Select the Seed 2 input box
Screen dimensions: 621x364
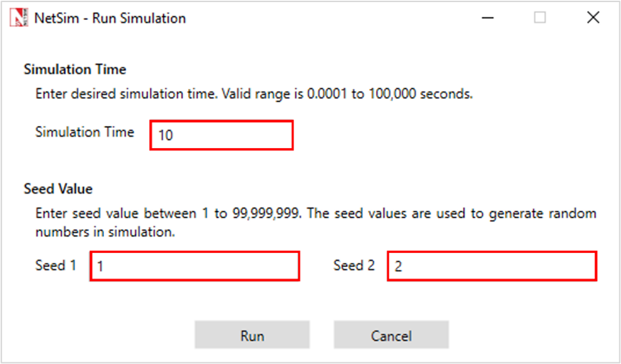(491, 266)
